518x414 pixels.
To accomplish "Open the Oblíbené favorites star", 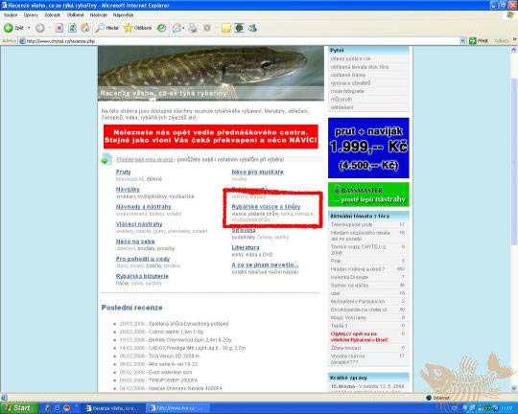I will point(128,28).
